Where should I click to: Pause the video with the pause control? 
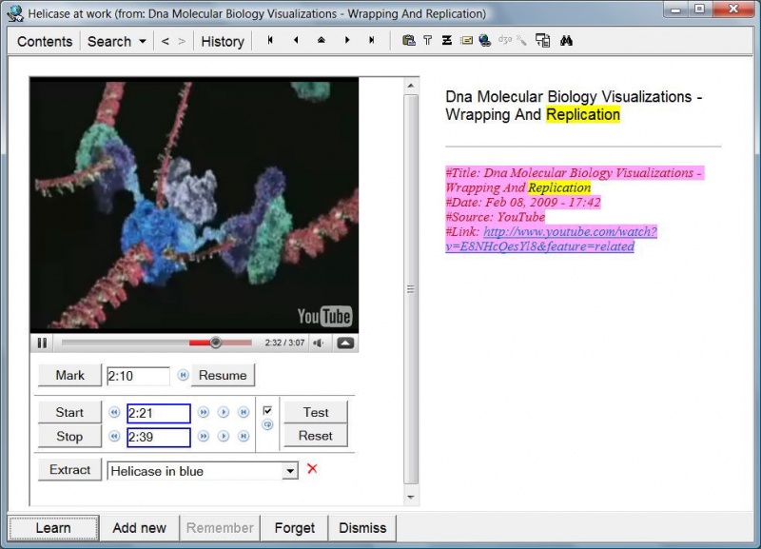click(42, 343)
